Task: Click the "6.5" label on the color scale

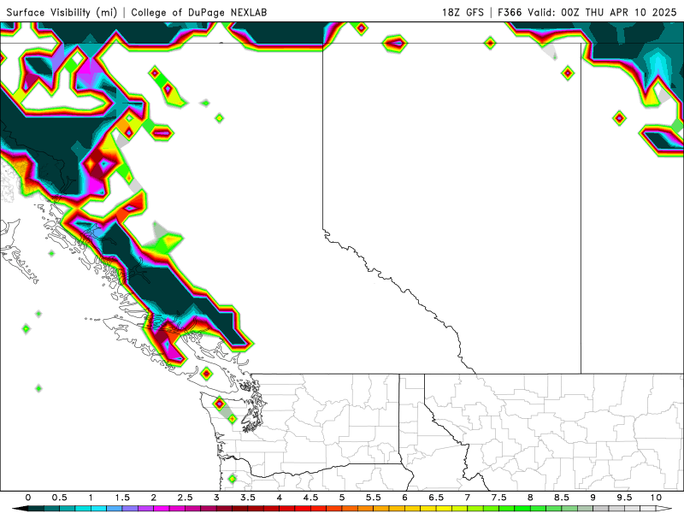Action: coord(436,498)
